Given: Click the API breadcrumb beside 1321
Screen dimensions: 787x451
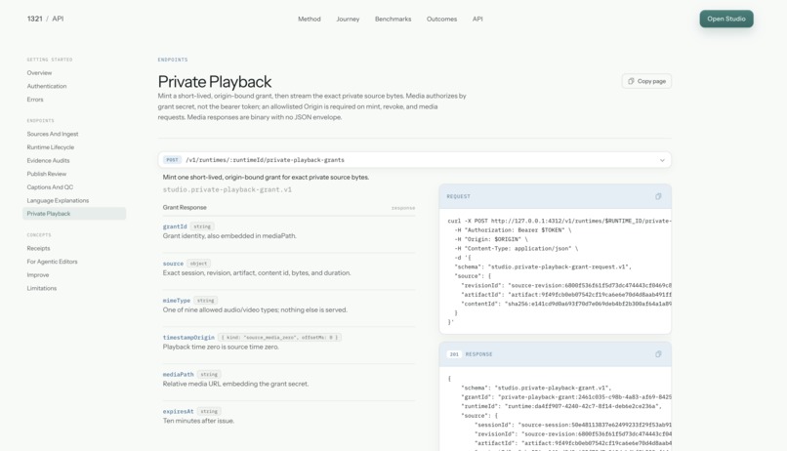Looking at the screenshot, I should pyautogui.click(x=58, y=19).
